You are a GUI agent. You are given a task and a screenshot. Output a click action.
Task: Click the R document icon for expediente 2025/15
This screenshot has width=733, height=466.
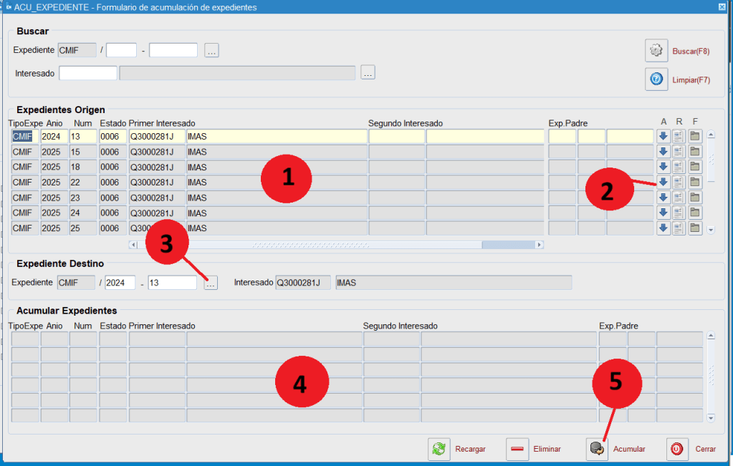[x=679, y=152]
